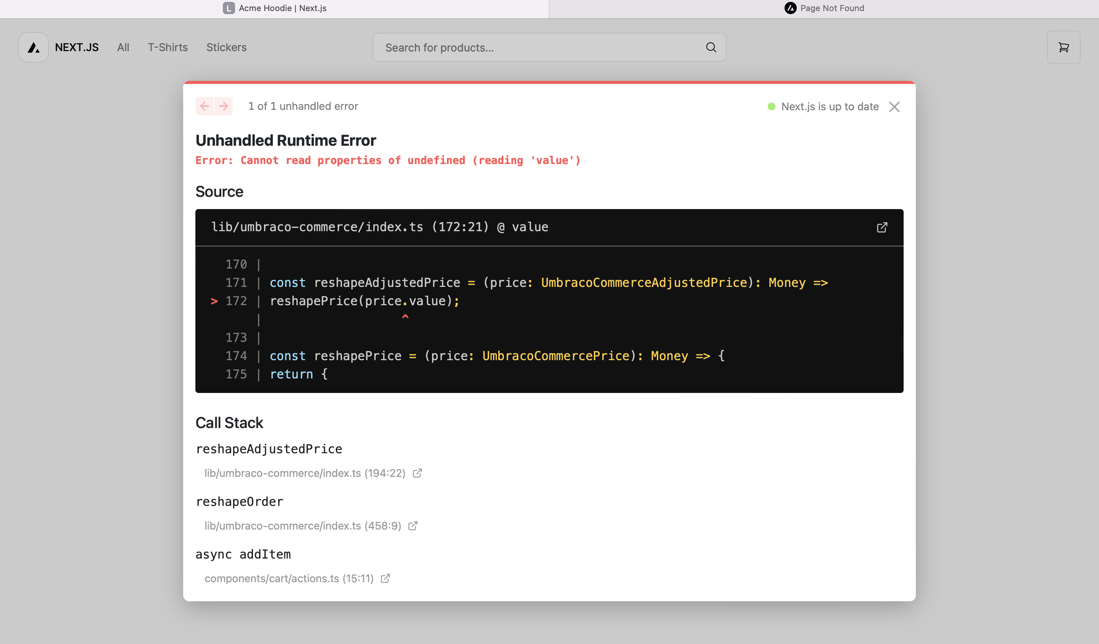Click the Call Stack heading
The image size is (1099, 644).
229,423
